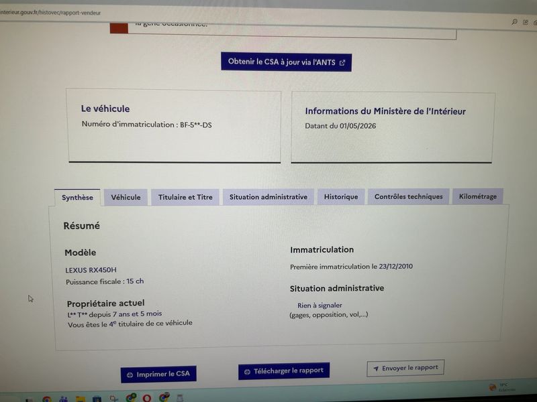
Task: Open the weather widget in system tray
Action: click(502, 387)
